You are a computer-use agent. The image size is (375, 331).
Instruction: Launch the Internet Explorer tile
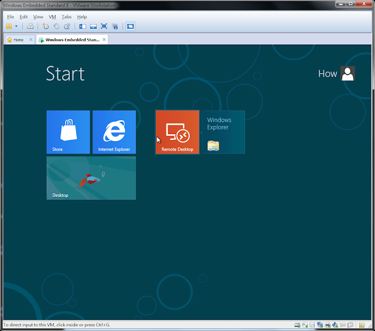point(114,132)
